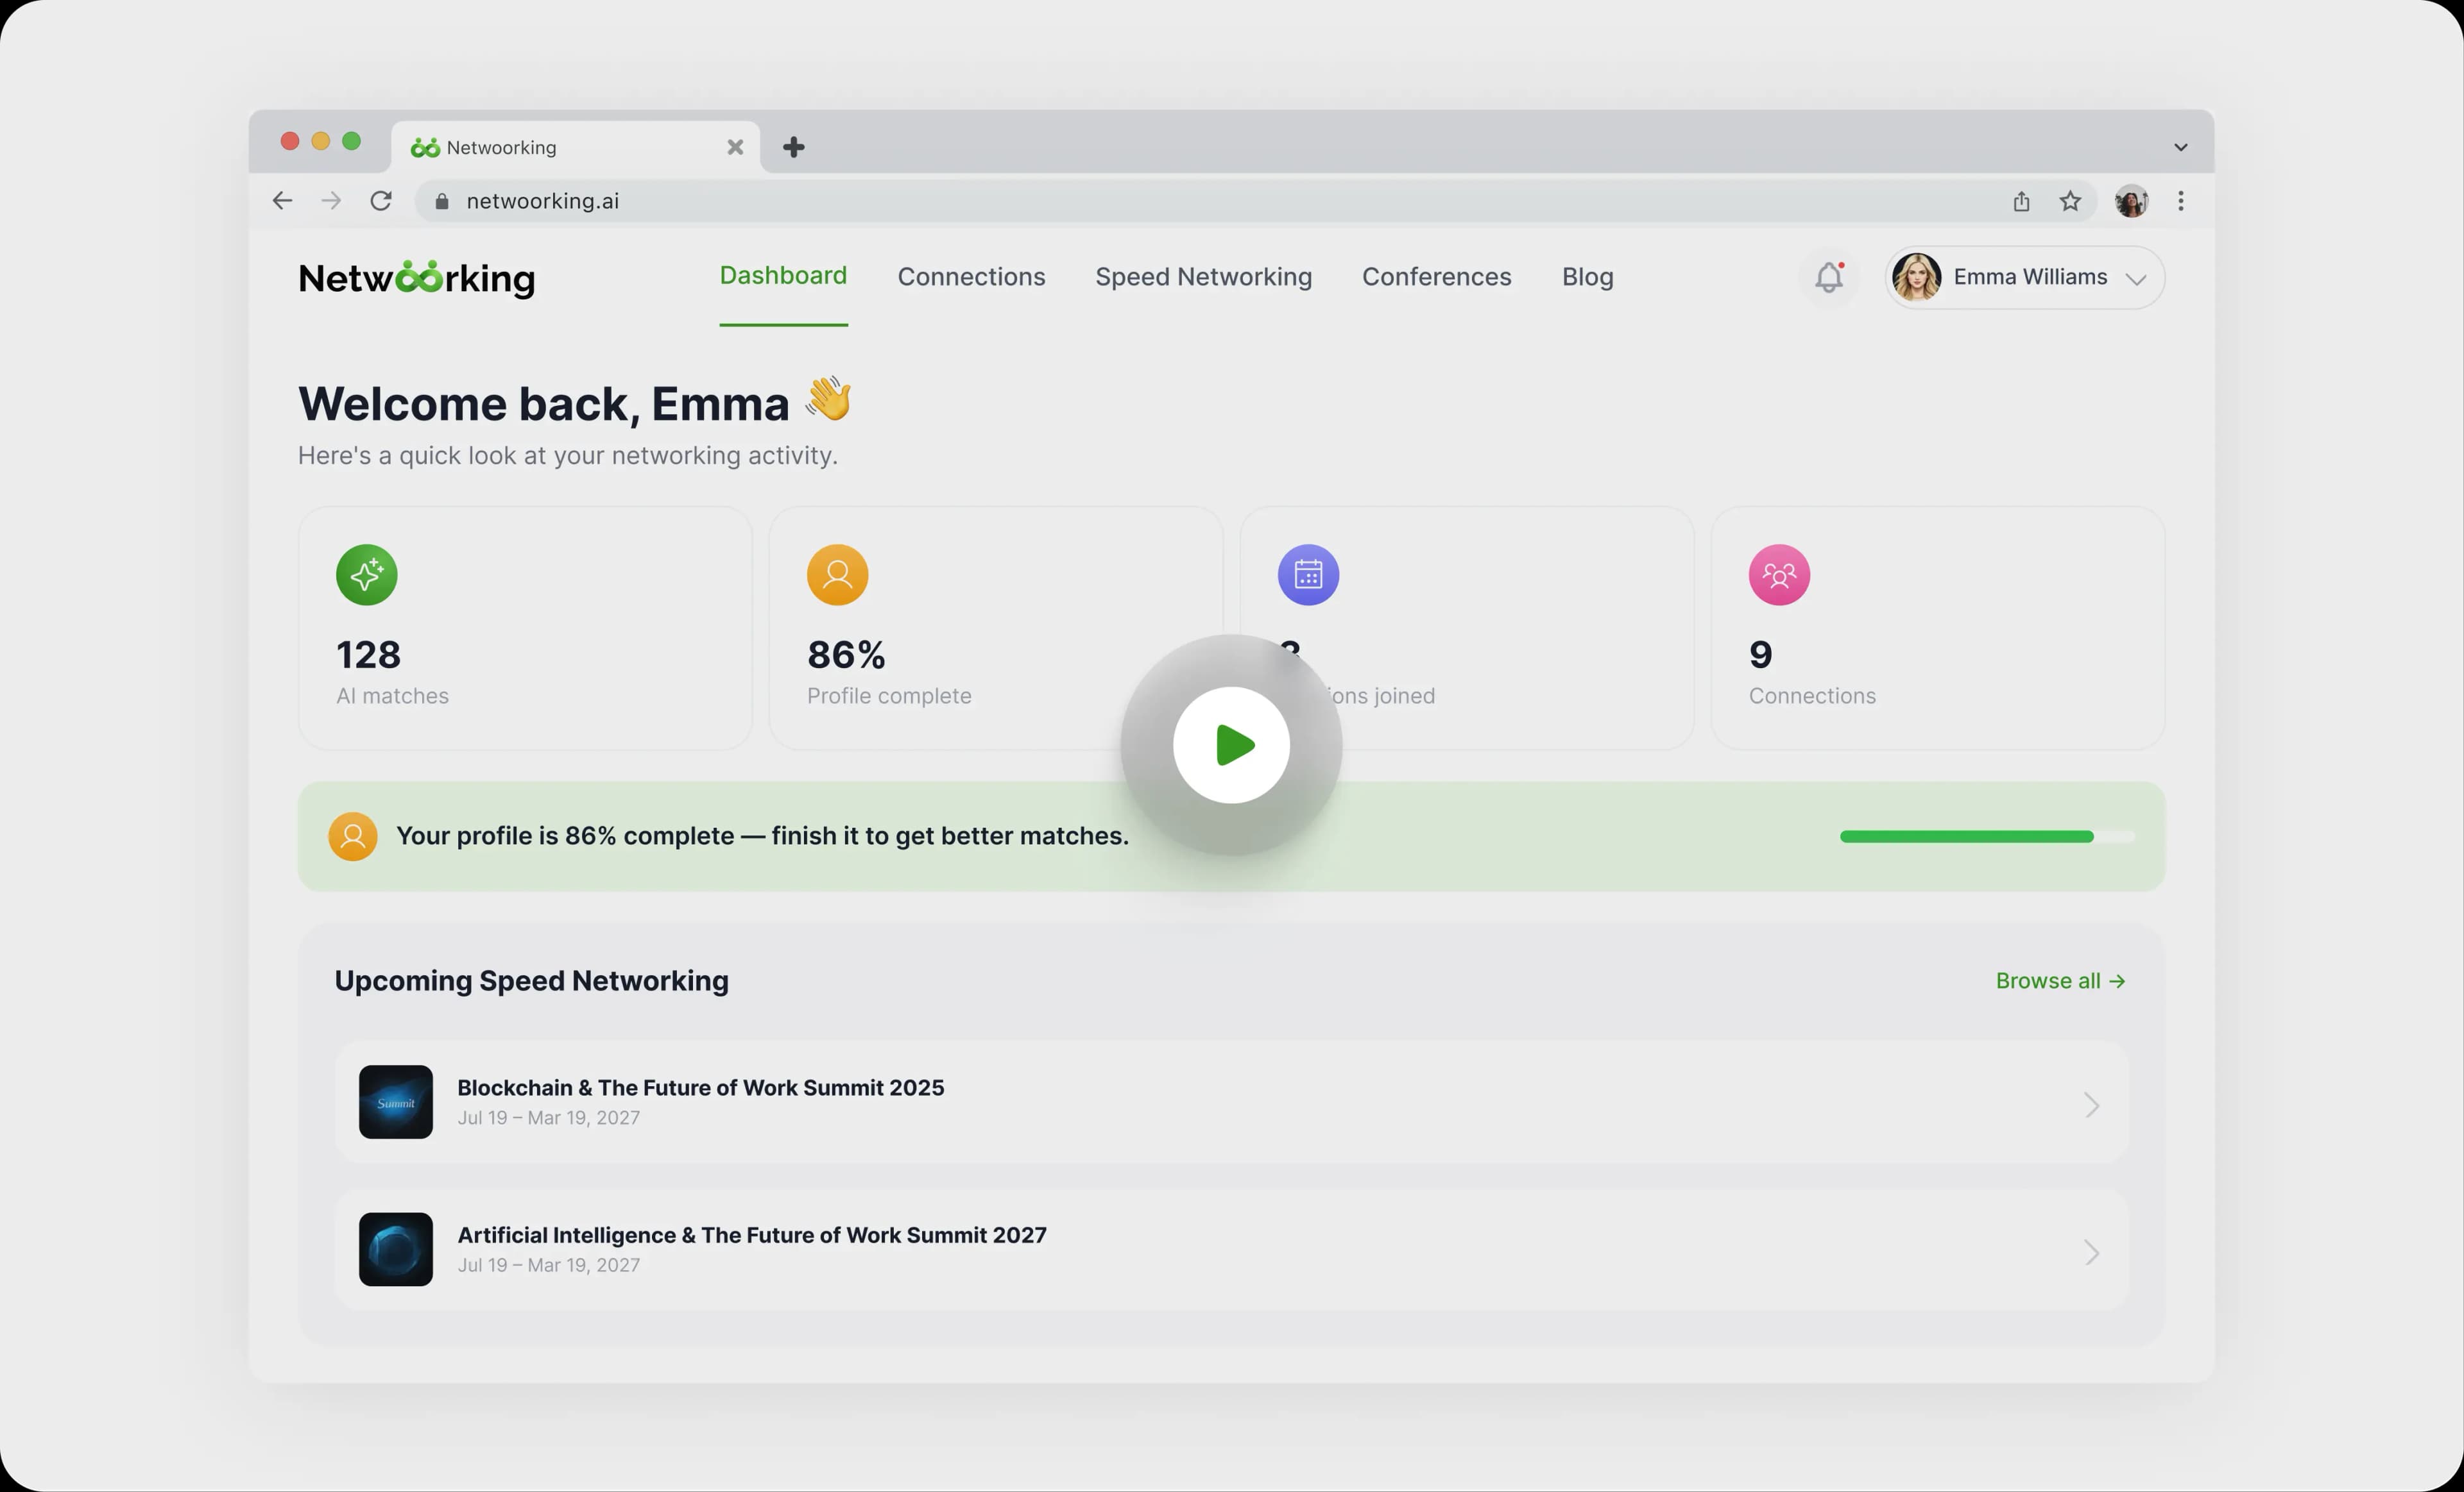
Task: Click the orange avatar in profile banner
Action: tap(353, 837)
